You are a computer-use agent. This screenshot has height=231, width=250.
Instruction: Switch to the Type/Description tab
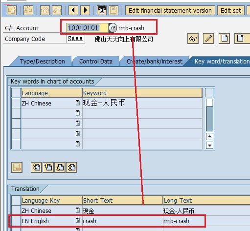tap(42, 62)
